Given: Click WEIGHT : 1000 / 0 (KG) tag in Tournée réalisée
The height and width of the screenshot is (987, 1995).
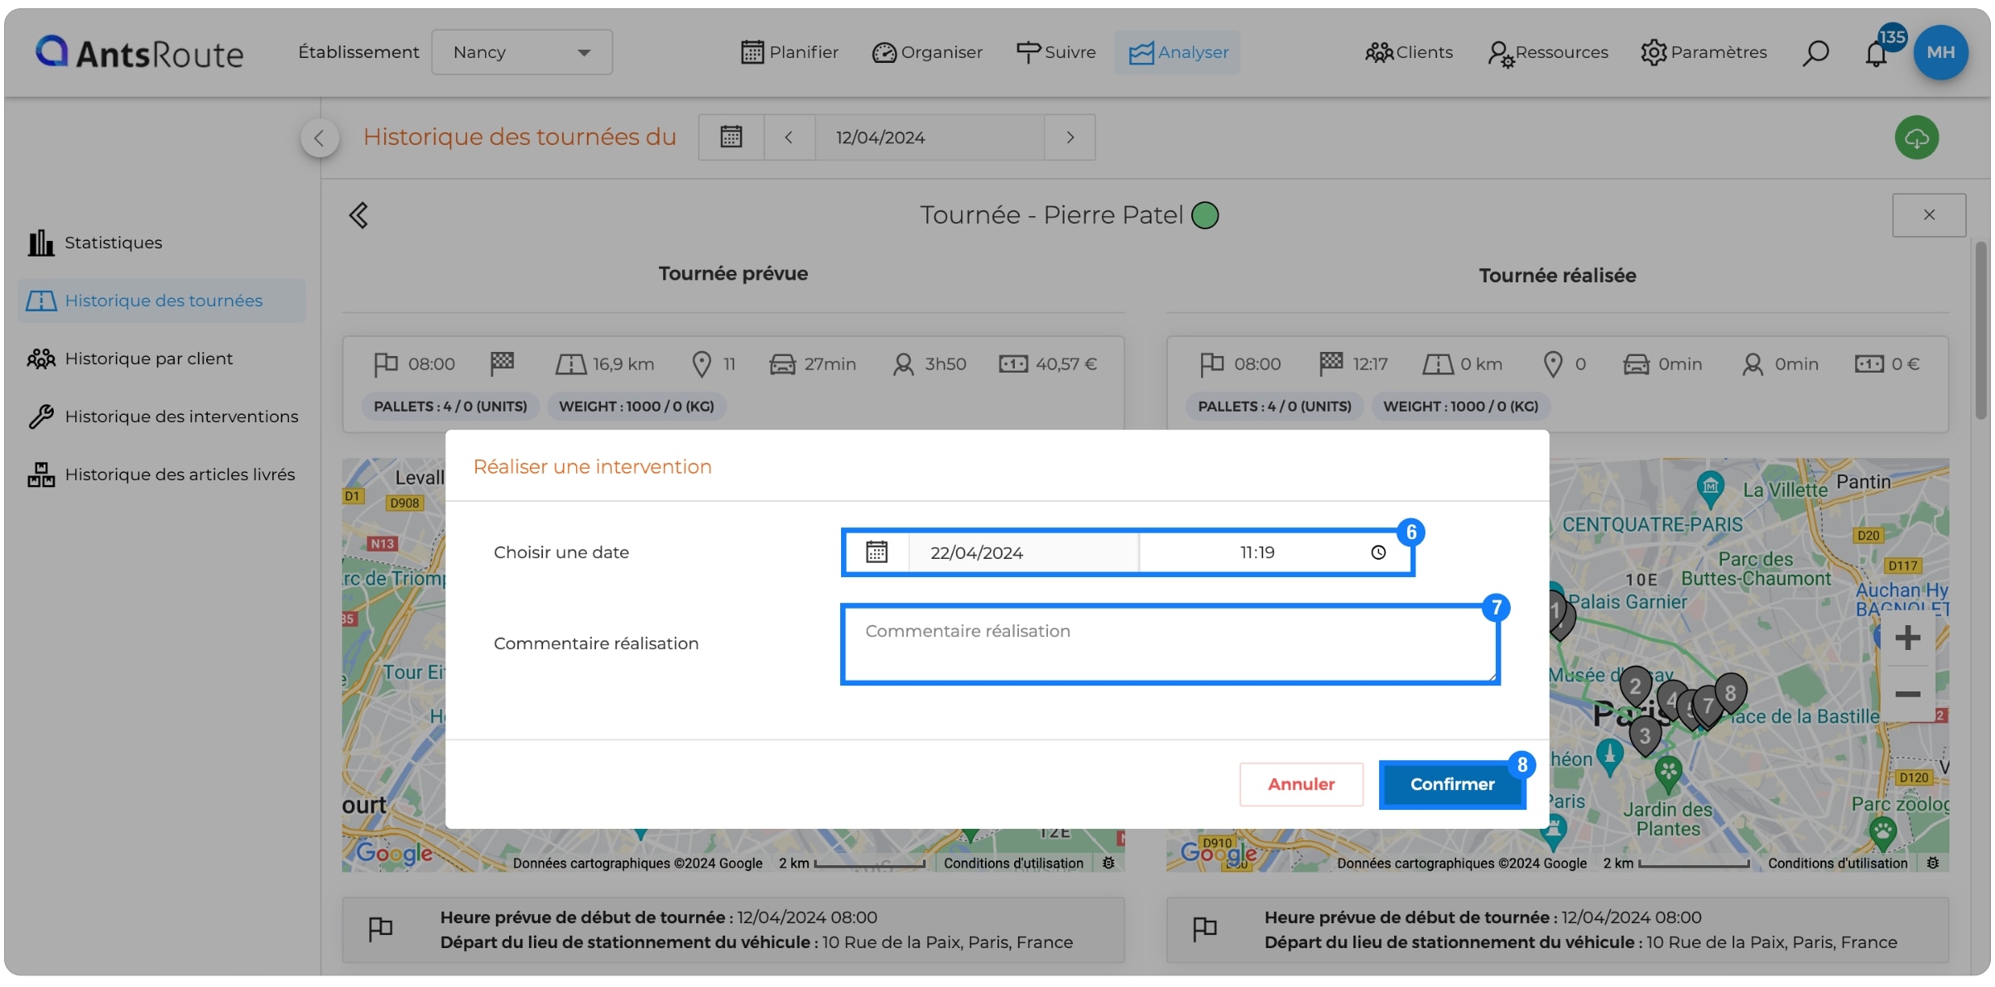Looking at the screenshot, I should 1461,407.
